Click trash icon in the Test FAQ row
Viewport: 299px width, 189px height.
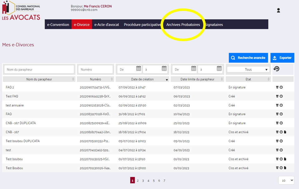[x=277, y=96]
